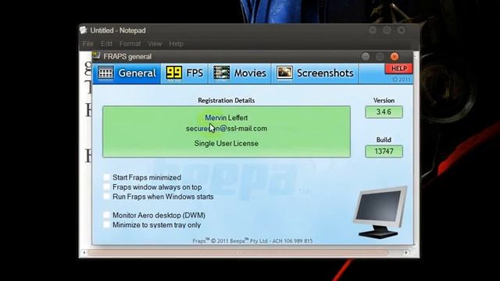This screenshot has height=281, width=500.
Task: Open the View menu in Notepad
Action: click(x=155, y=44)
